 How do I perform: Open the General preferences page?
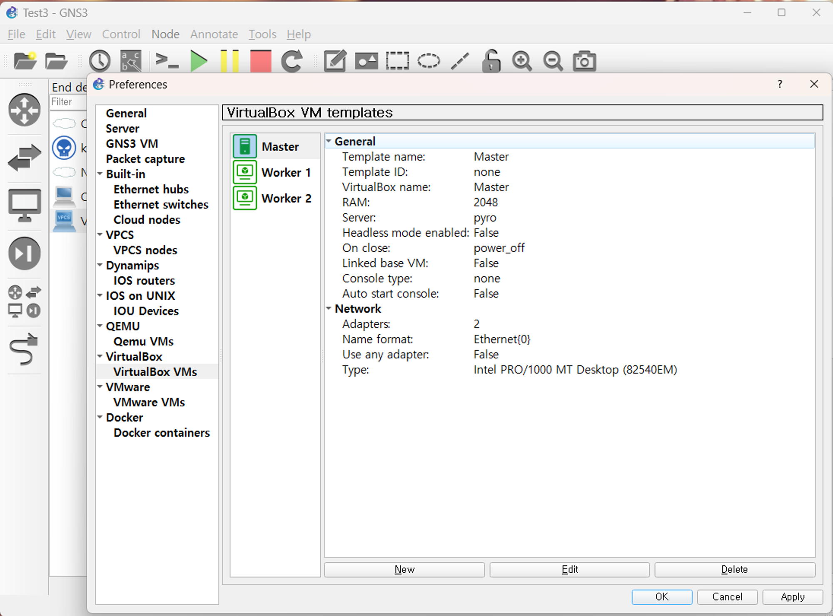pos(126,113)
